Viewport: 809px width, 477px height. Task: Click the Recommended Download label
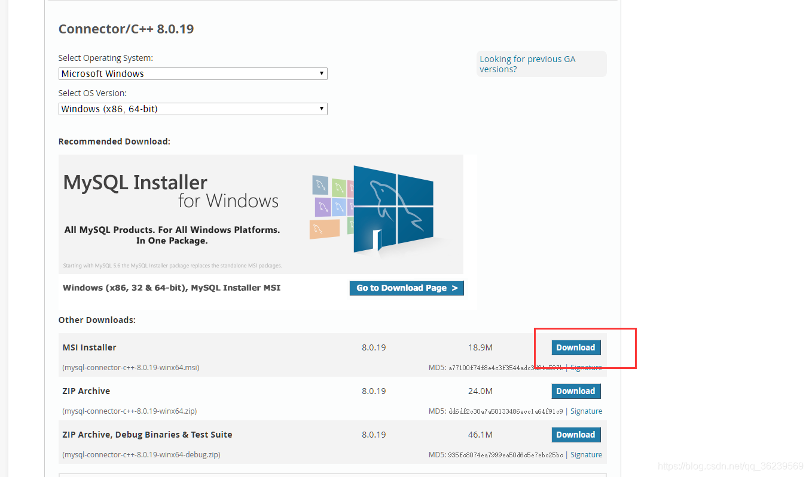click(114, 141)
